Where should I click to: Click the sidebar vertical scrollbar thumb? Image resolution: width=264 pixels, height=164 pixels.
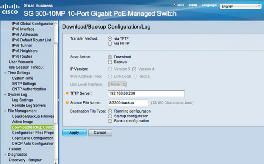click(56, 84)
